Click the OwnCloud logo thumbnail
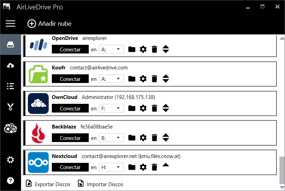This screenshot has height=191, width=285. 38,103
